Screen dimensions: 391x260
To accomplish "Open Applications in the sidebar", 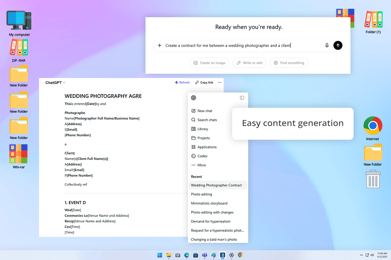I will (204, 147).
